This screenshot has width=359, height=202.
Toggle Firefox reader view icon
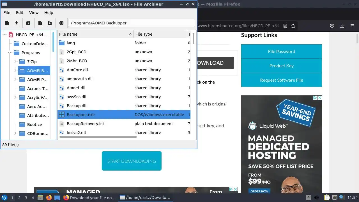(285, 26)
